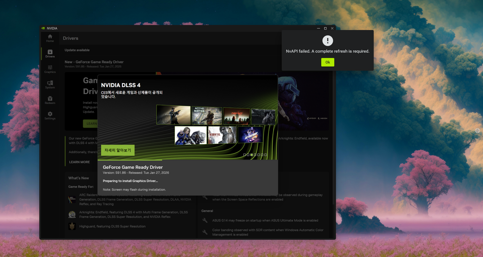Select the first carousel indicator dot
The image size is (483, 257).
[x=245, y=155]
